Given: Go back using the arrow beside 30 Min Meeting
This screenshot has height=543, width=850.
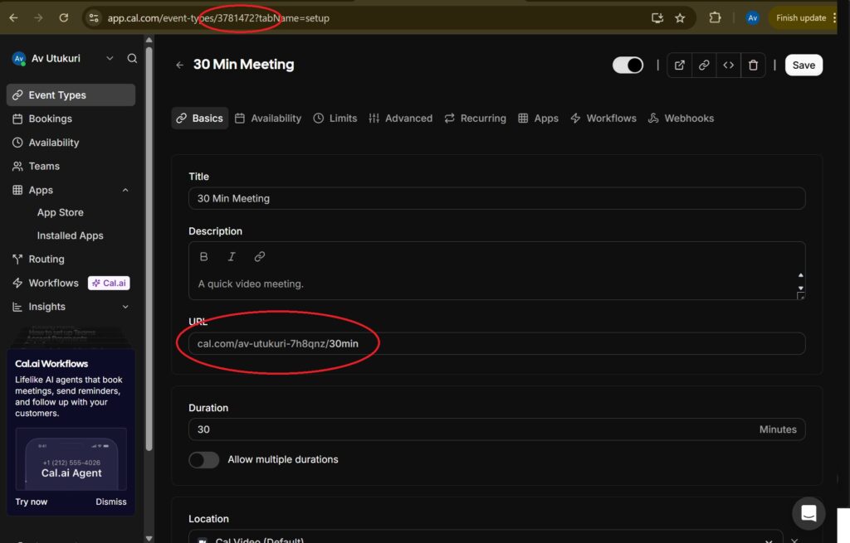Looking at the screenshot, I should [180, 65].
